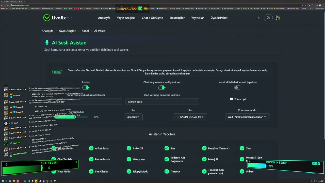
Task: Uncheck the Anket Sil permission
Action: (129, 148)
